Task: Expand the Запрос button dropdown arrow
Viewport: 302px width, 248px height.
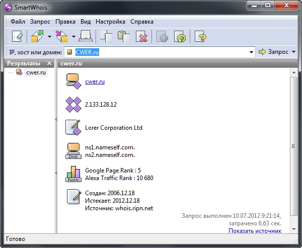Action: (293, 52)
